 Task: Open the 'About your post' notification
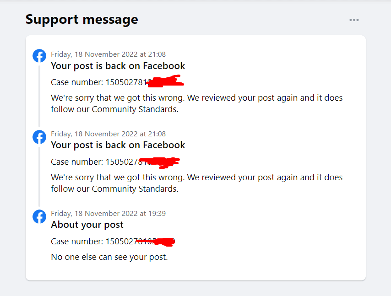[87, 225]
